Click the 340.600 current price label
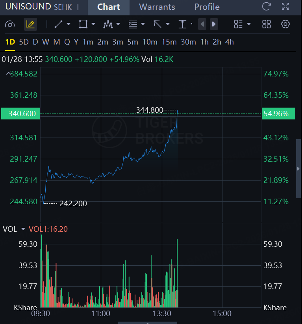 (20, 114)
